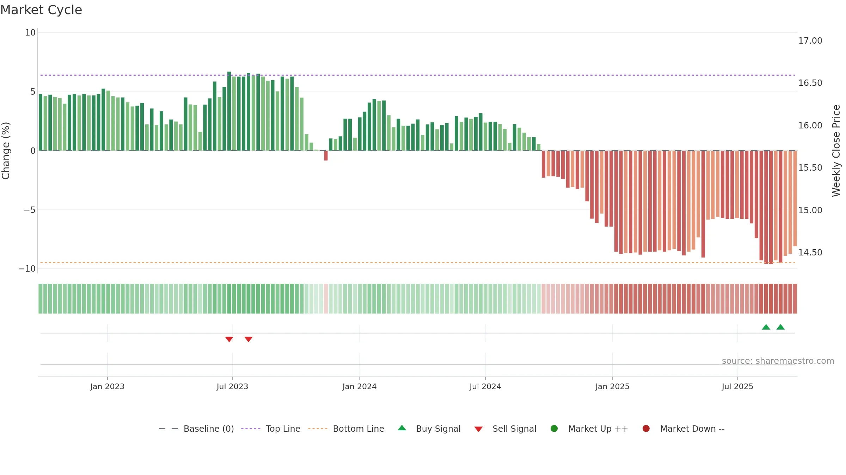Toggle the Bottom Line legend entry
This screenshot has width=846, height=475.
tap(346, 429)
